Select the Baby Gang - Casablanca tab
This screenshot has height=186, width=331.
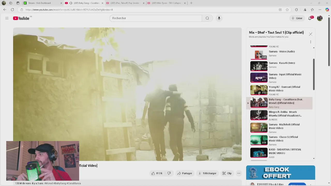pyautogui.click(x=84, y=3)
